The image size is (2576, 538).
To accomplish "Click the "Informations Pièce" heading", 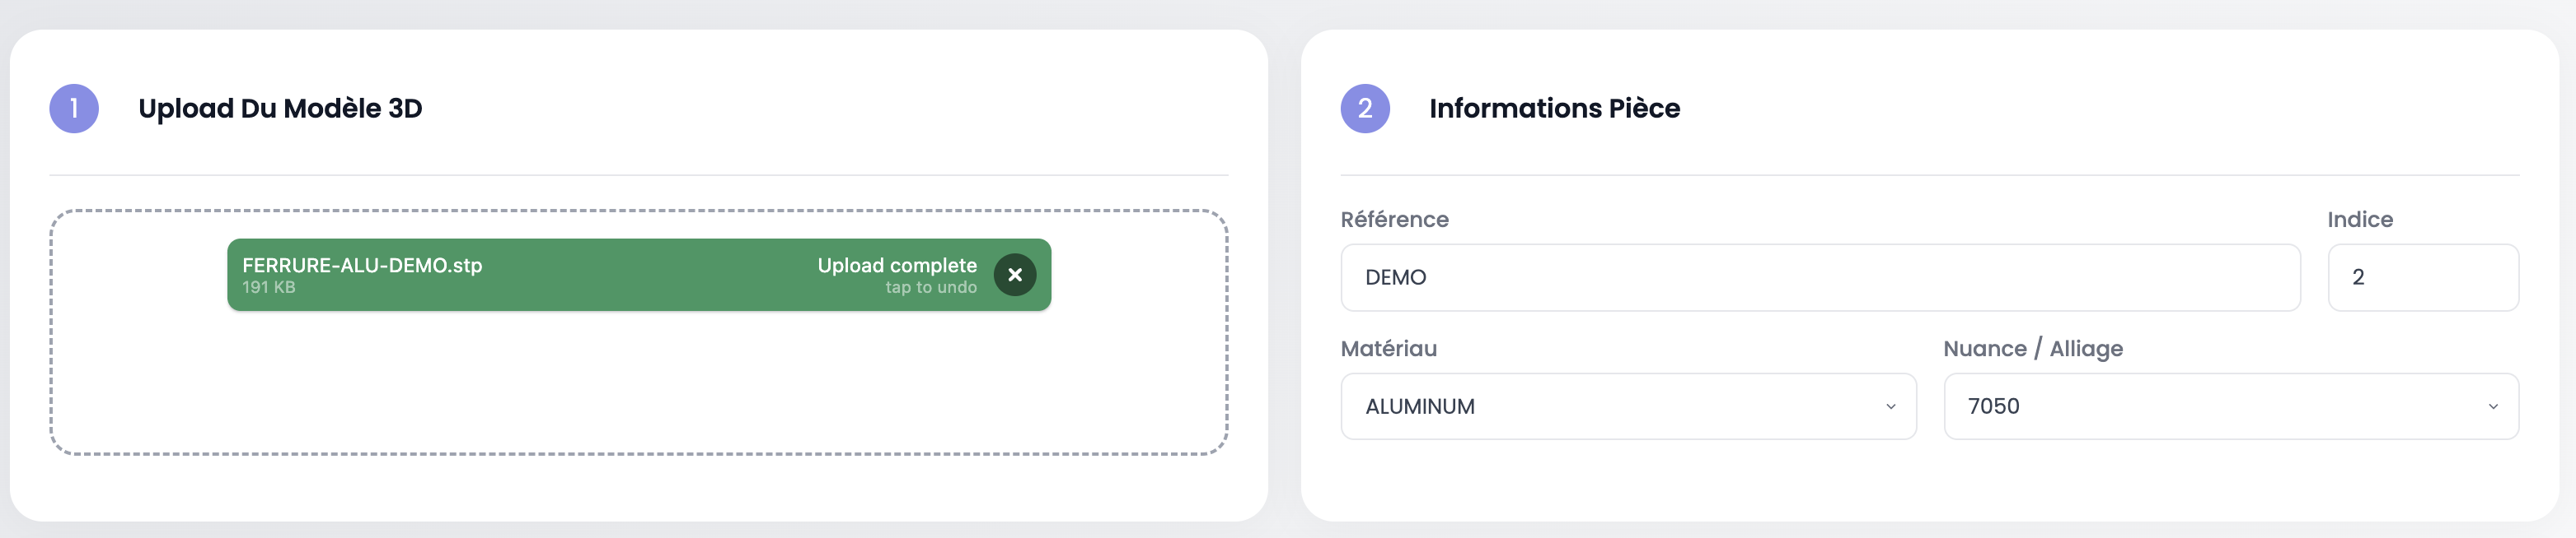I will (x=1554, y=108).
